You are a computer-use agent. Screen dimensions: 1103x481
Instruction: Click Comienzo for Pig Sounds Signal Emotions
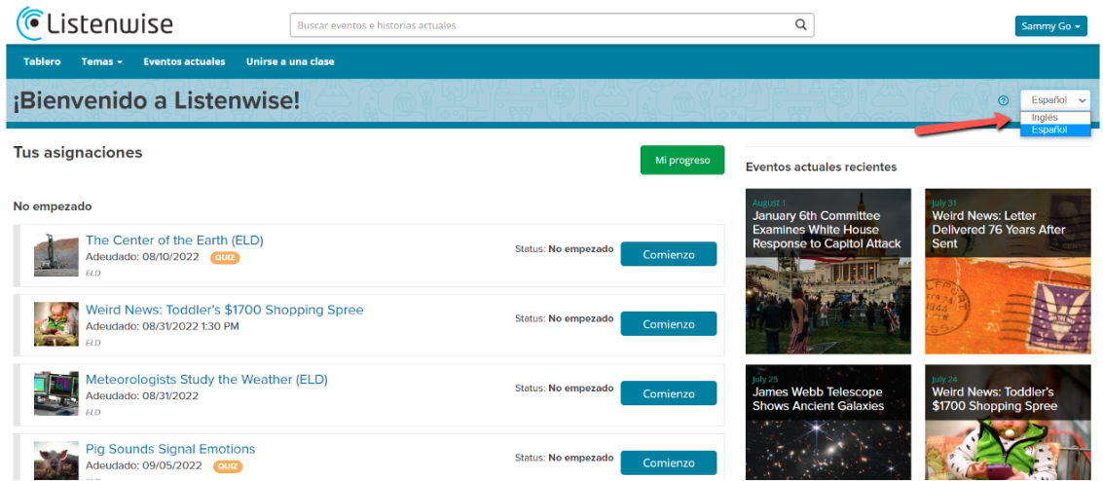[668, 462]
